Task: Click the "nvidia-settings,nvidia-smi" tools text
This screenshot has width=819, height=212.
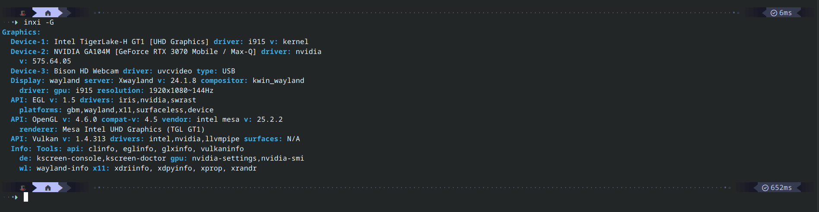Action: [248, 158]
